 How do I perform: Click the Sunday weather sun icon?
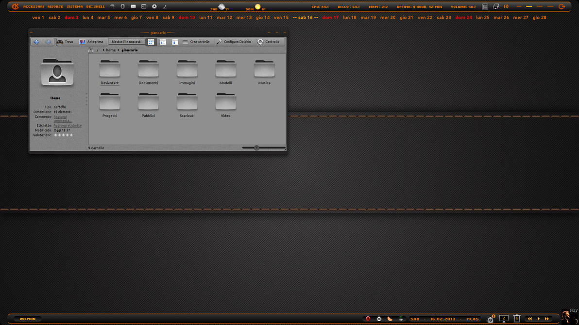click(258, 7)
